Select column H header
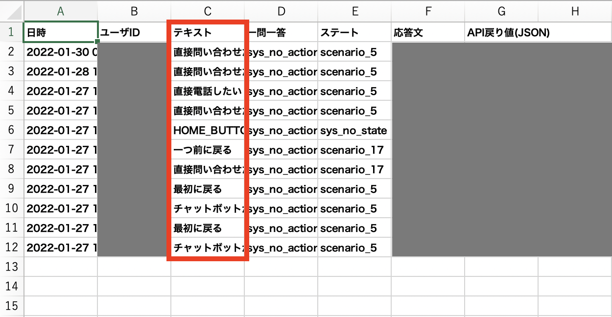The height and width of the screenshot is (317, 612). 575,11
